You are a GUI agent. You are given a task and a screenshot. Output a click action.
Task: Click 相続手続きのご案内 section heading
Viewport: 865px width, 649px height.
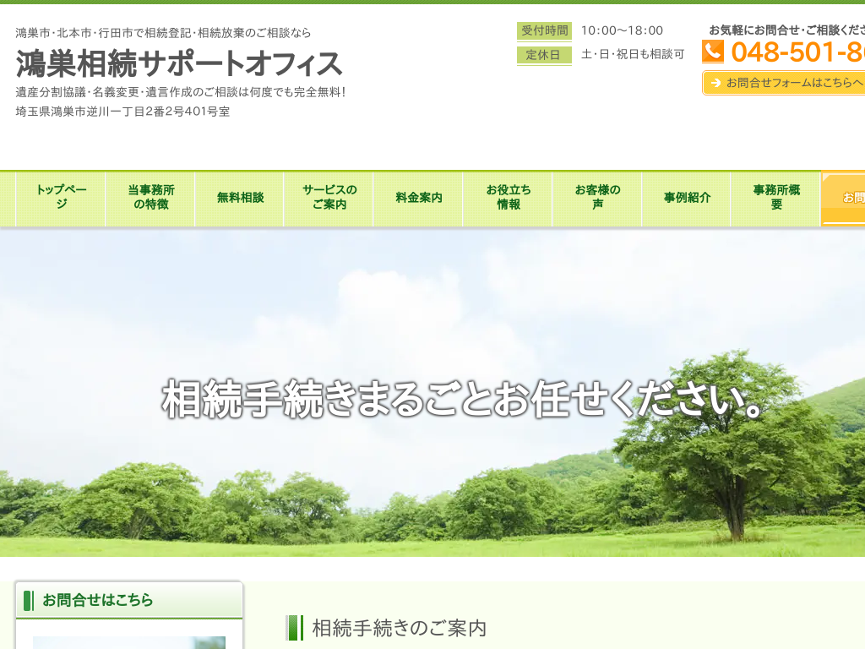(399, 628)
